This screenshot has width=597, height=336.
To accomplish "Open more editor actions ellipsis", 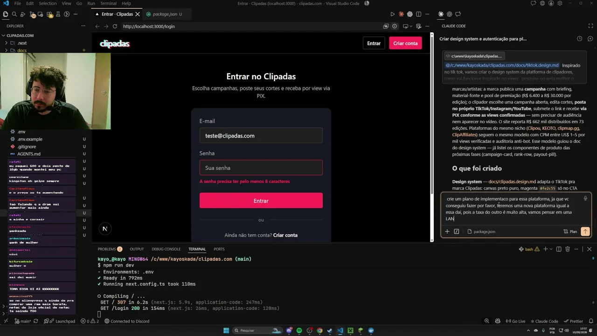I will [428, 14].
